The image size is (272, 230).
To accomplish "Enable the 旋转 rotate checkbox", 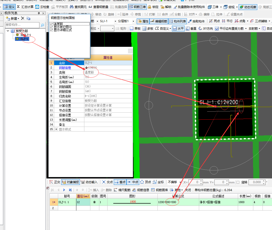I will [238, 182].
